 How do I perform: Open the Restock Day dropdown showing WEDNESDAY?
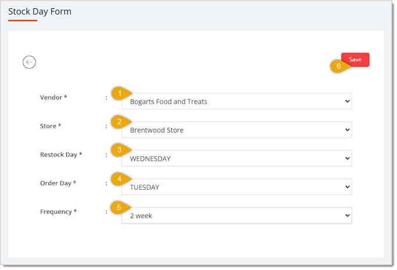[236, 158]
